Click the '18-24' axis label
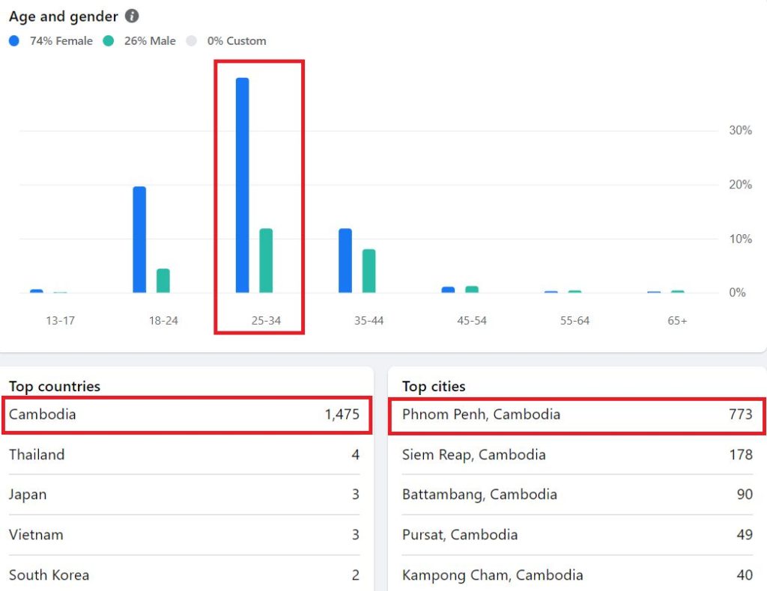767x591 pixels. click(163, 321)
